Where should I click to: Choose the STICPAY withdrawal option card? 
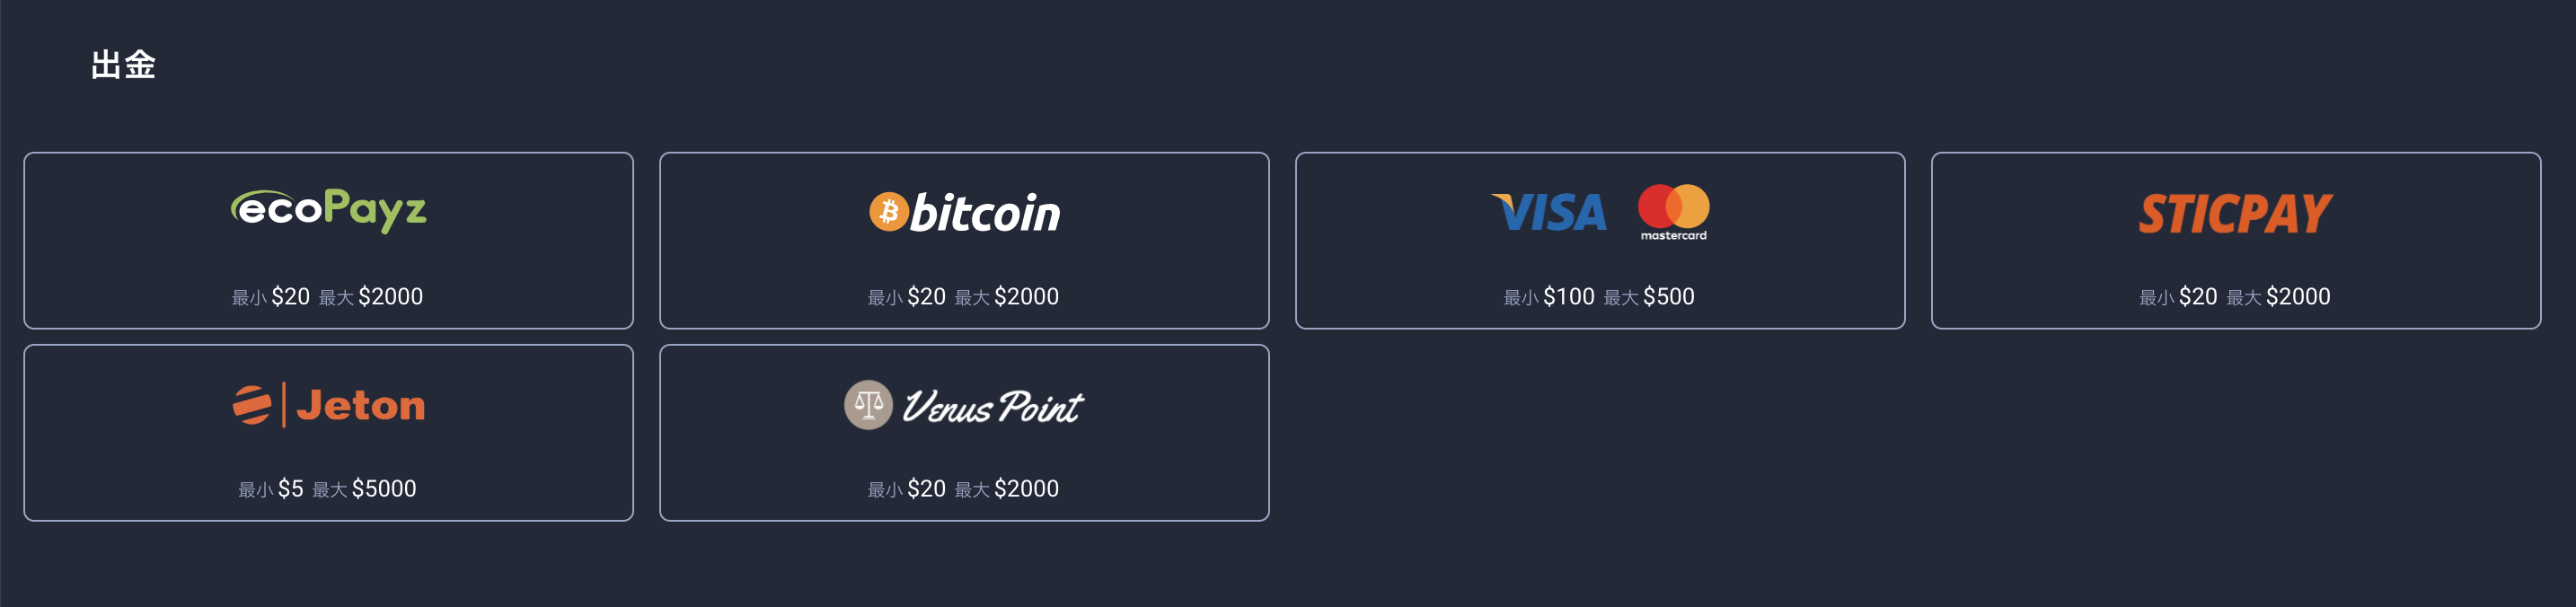[2236, 240]
